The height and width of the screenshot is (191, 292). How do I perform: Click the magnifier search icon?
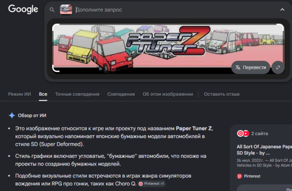click(52, 10)
